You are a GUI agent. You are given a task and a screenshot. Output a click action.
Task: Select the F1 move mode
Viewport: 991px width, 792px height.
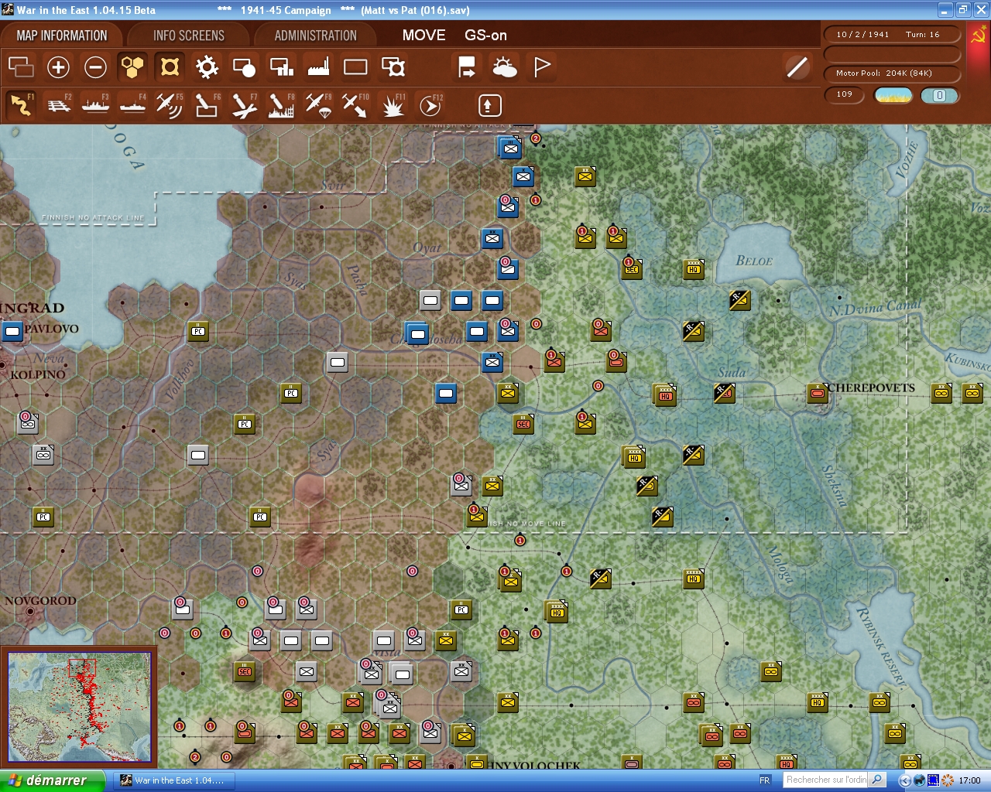[21, 104]
